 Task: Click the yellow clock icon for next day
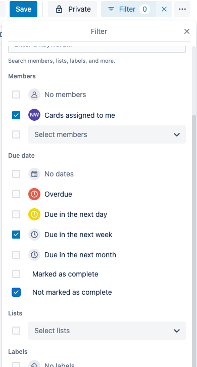[34, 214]
